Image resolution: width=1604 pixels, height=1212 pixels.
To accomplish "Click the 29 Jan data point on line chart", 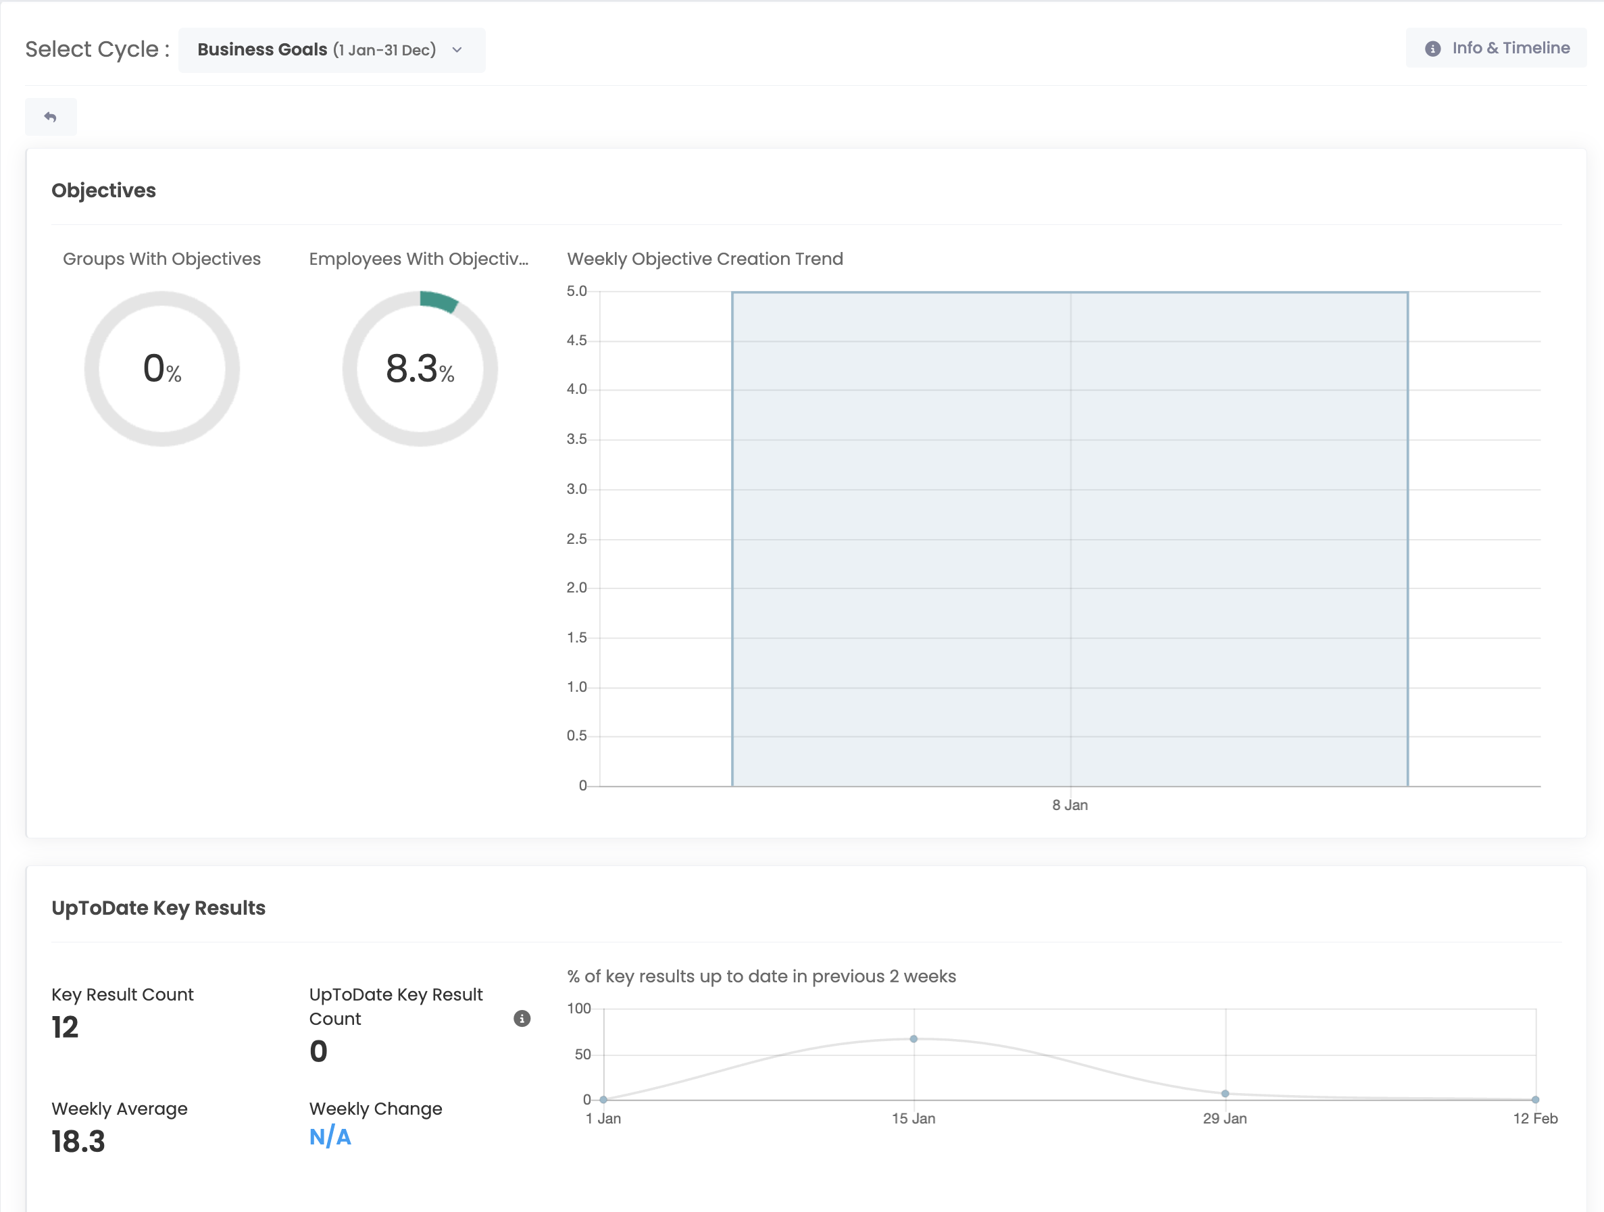I will tap(1225, 1093).
